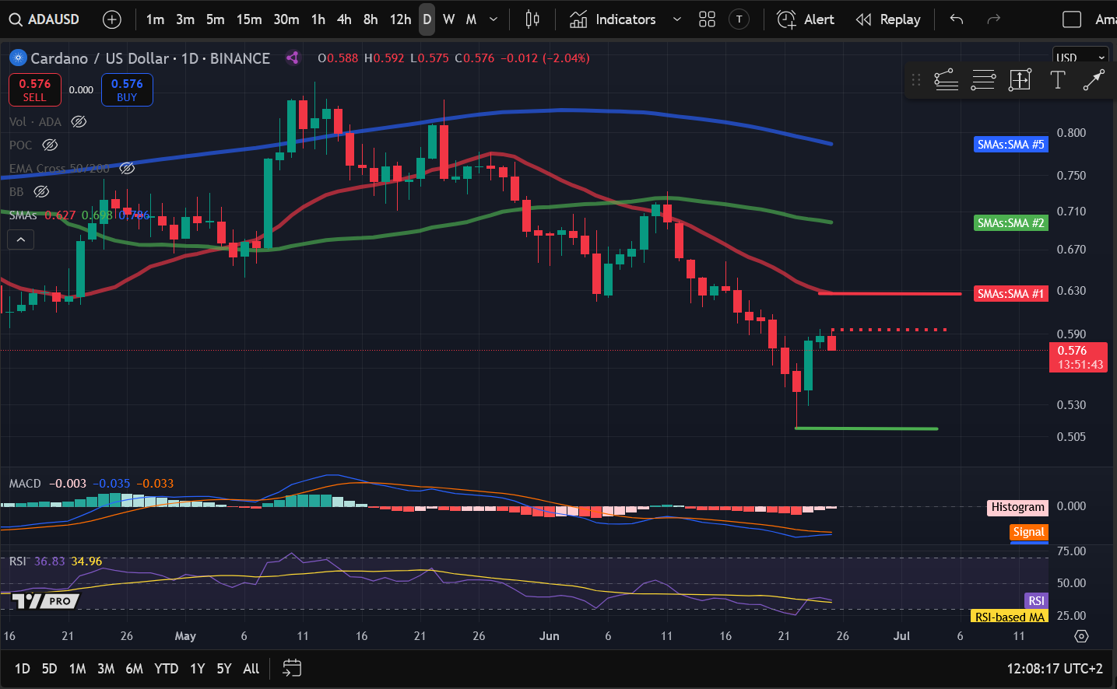The image size is (1117, 689).
Task: Set date range to 5D
Action: coord(49,669)
